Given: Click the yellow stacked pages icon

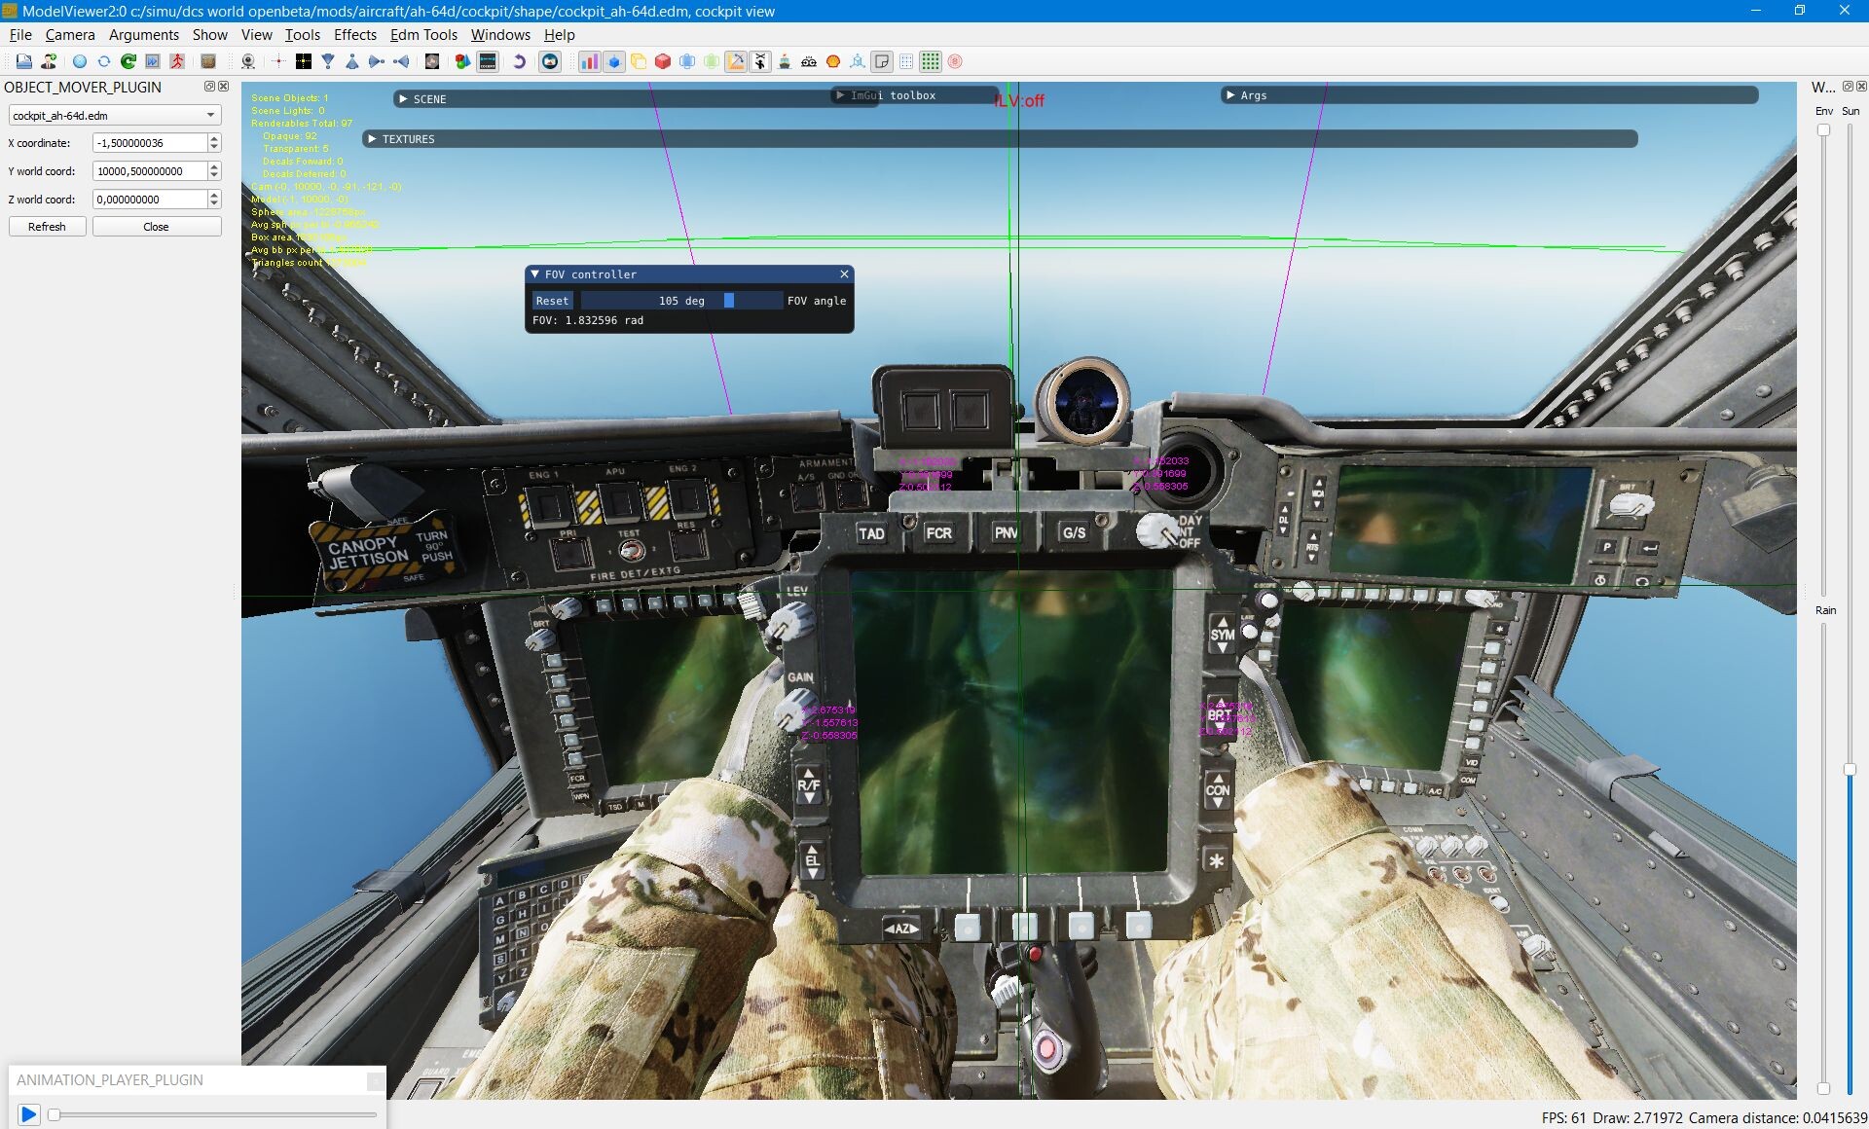Looking at the screenshot, I should click(639, 61).
